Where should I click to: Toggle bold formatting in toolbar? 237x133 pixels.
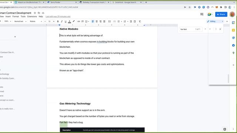coord(58,21)
